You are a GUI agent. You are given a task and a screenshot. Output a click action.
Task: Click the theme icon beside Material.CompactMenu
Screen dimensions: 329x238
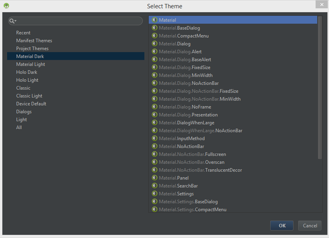155,36
